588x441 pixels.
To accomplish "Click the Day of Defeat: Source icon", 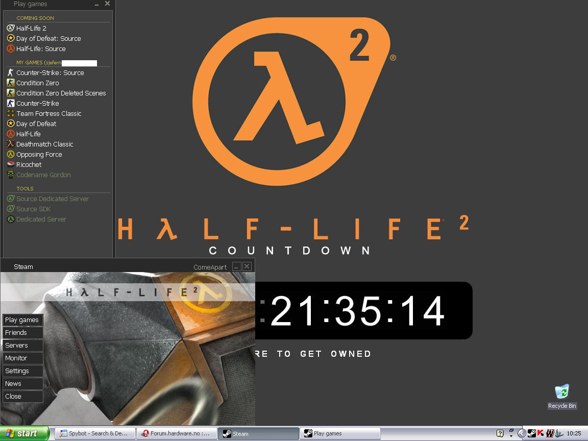I will pos(11,38).
